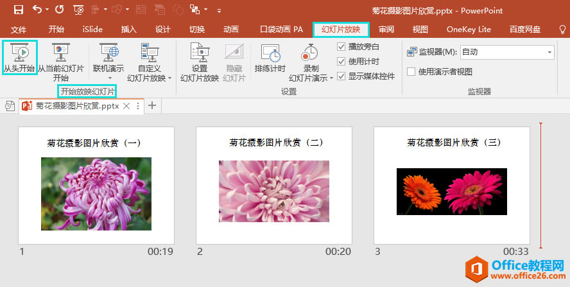The width and height of the screenshot is (570, 287).
Task: Open the 监视器 dropdown set to 自动
Action: (507, 52)
